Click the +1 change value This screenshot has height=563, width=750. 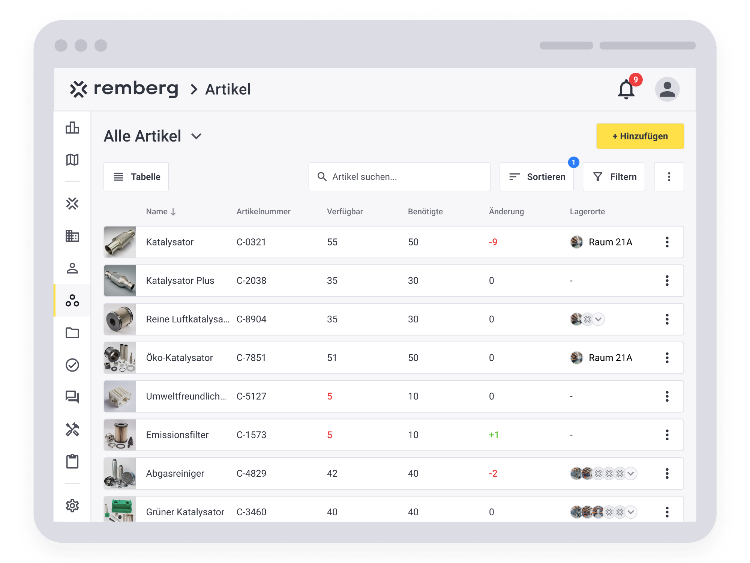click(x=494, y=435)
